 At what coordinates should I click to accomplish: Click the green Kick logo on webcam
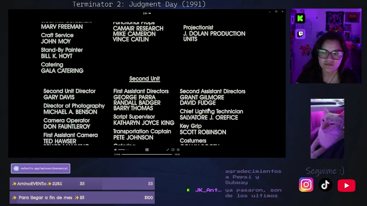[300, 19]
